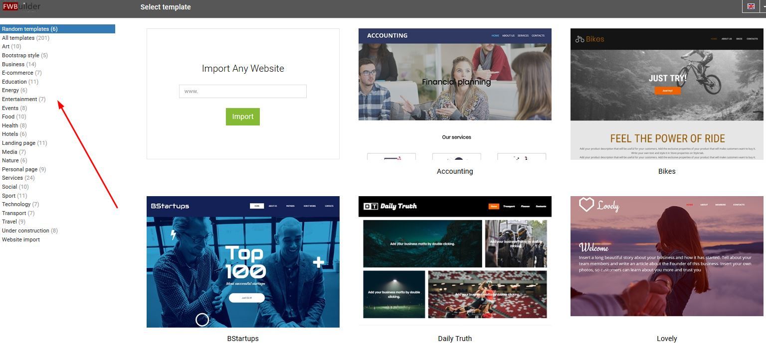Image resolution: width=766 pixels, height=347 pixels.
Task: Select the Accounting template thumbnail
Action: (455, 94)
